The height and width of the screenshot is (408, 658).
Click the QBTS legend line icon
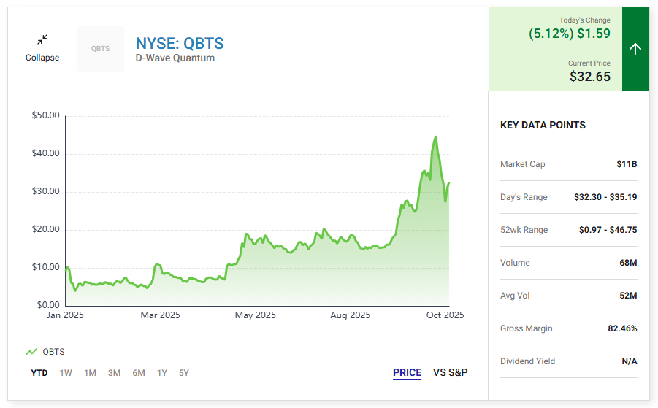click(x=31, y=352)
